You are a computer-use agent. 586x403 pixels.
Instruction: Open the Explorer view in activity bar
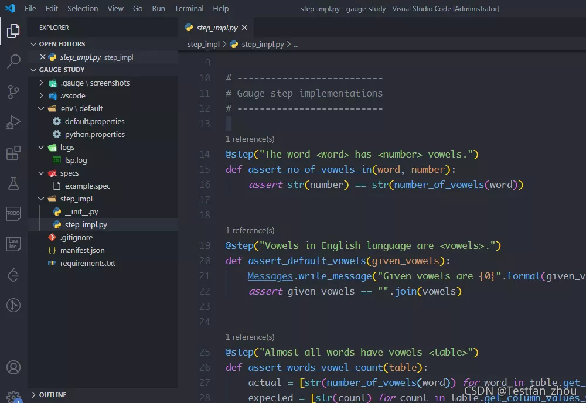(13, 30)
